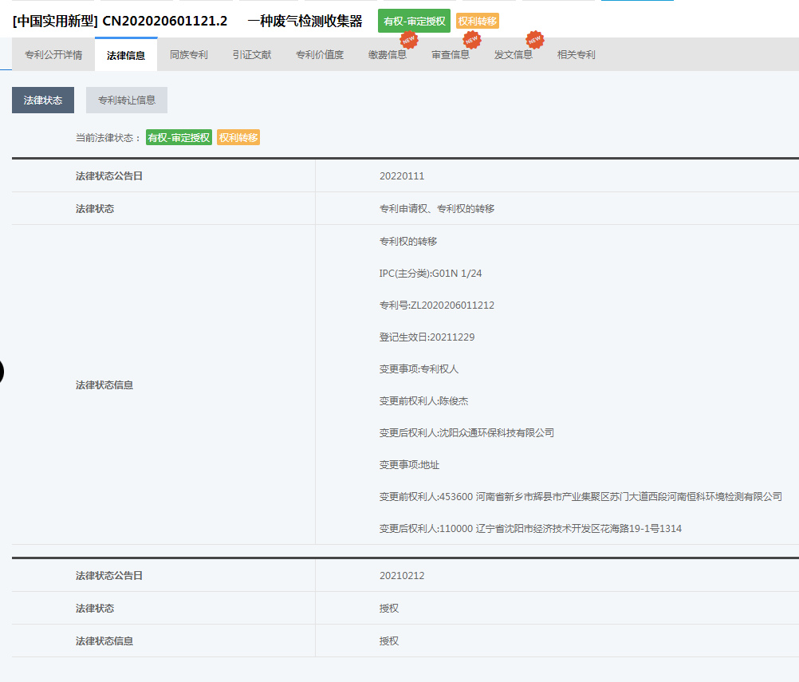The height and width of the screenshot is (682, 799).
Task: View the 缴费信息 tab
Action: tap(388, 55)
